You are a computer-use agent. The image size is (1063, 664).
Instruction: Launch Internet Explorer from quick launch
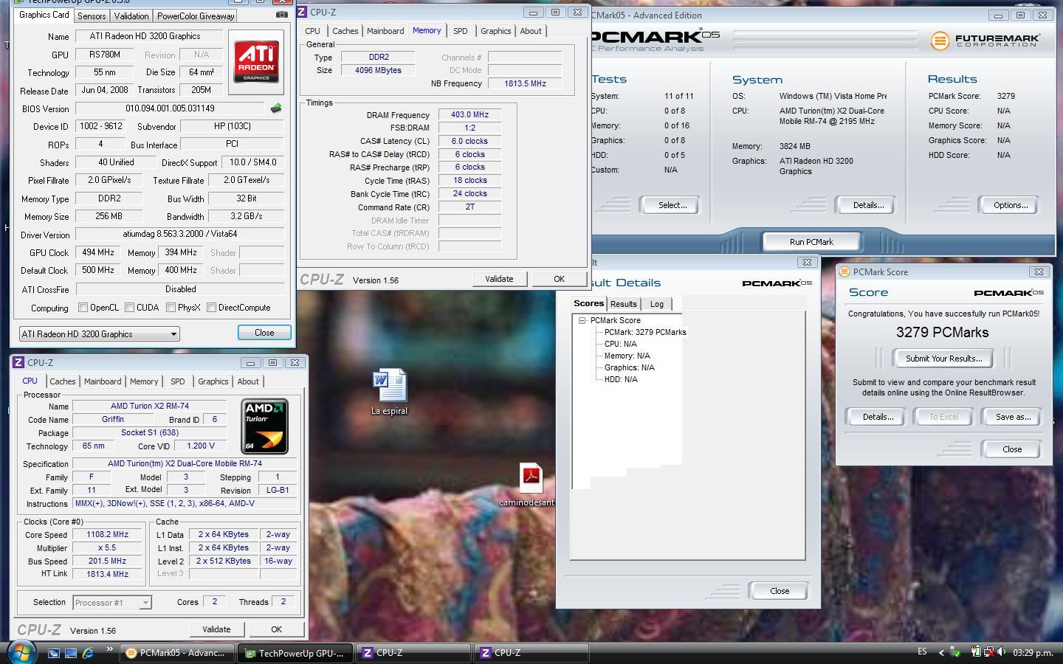pos(88,653)
